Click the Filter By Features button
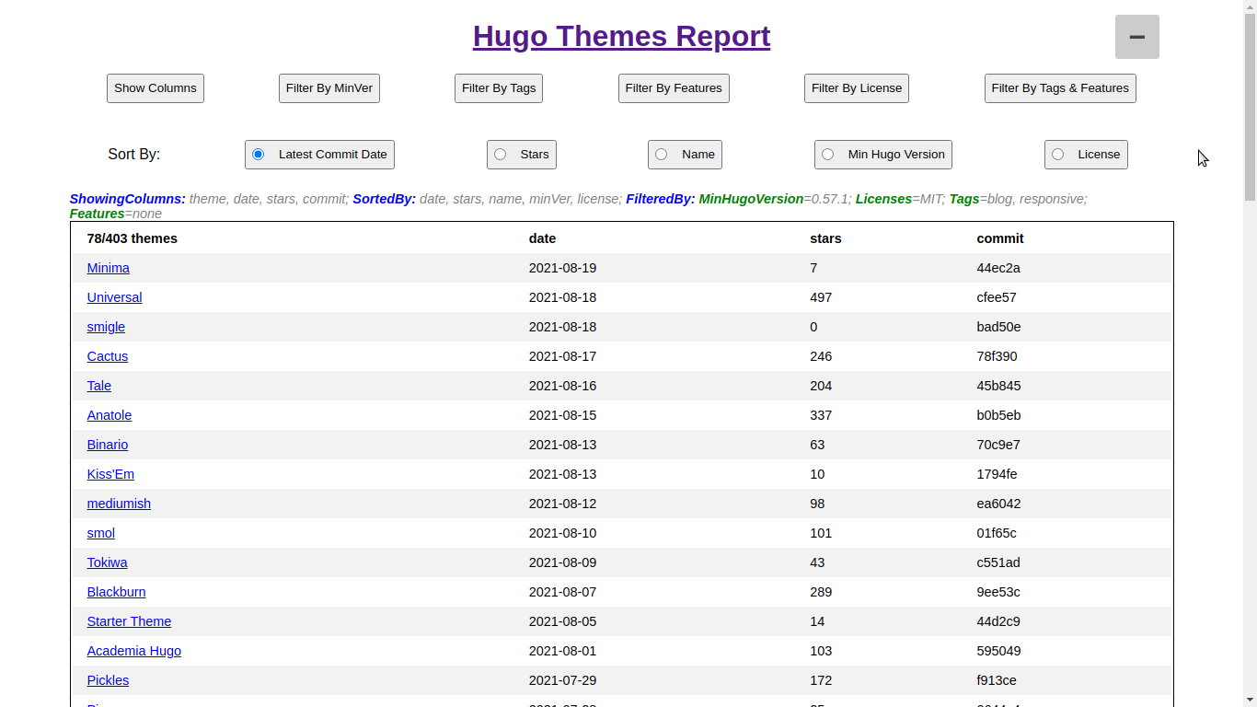Viewport: 1257px width, 707px height. 673,88
